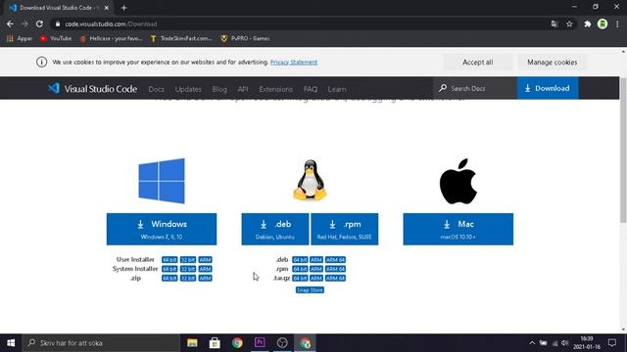The image size is (627, 352).
Task: Click the Linux penguin logo
Action: (310, 180)
